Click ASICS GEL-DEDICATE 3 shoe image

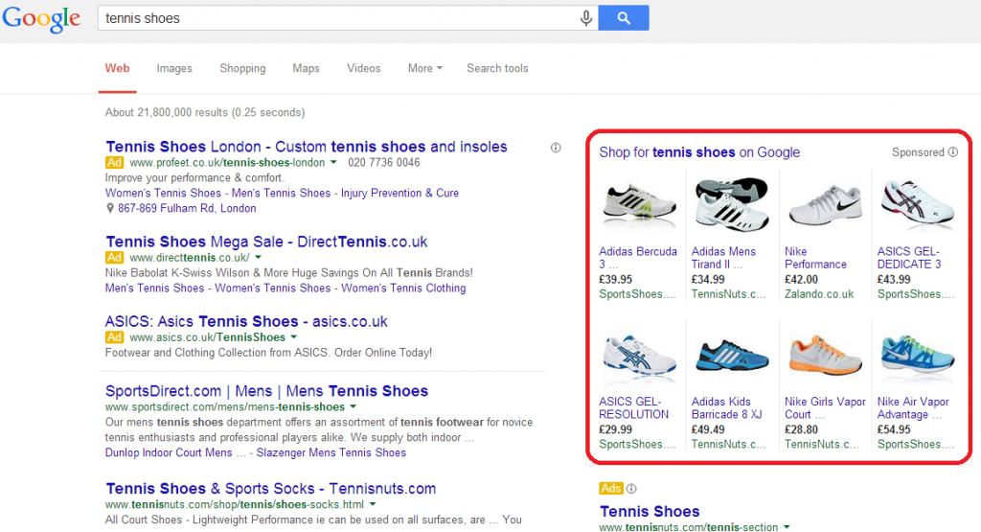[x=917, y=204]
